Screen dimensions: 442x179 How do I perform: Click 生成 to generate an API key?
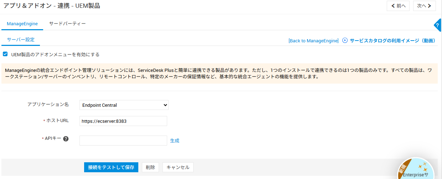175,141
